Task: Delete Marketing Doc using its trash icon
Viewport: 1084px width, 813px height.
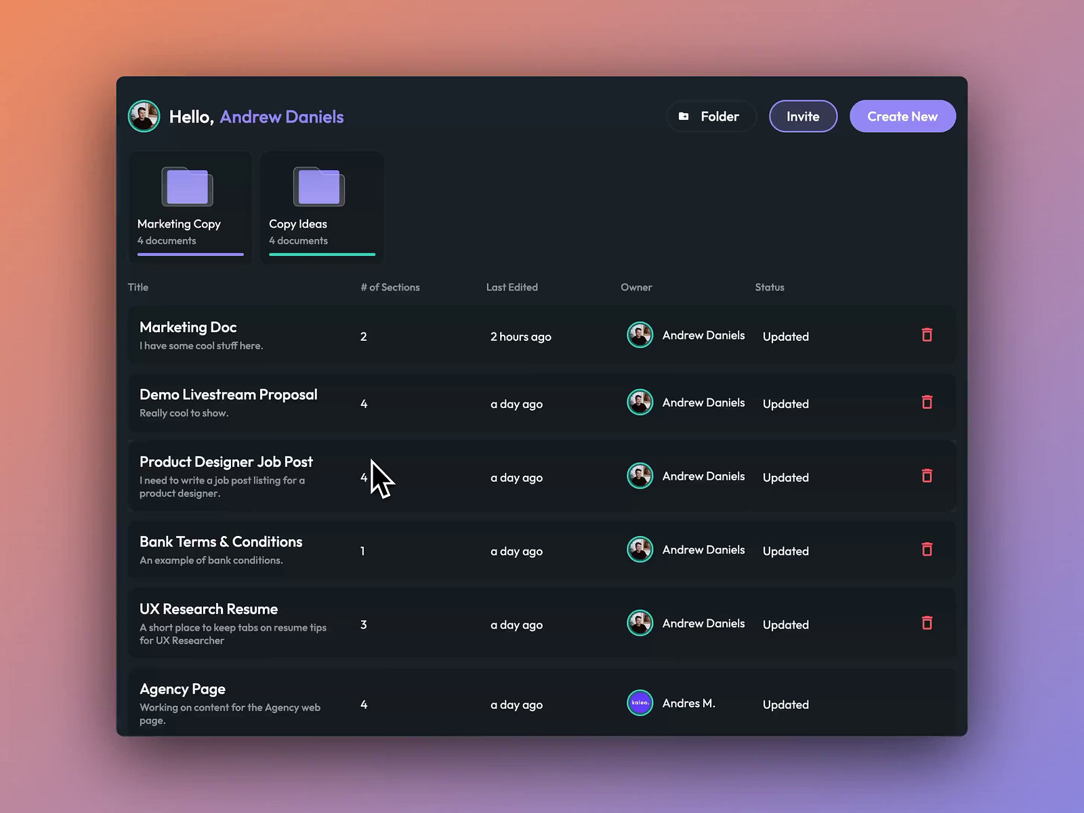Action: pos(927,335)
